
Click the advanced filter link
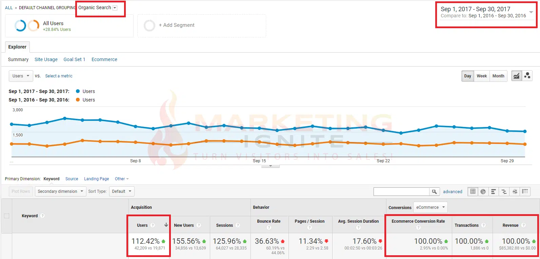pos(452,192)
